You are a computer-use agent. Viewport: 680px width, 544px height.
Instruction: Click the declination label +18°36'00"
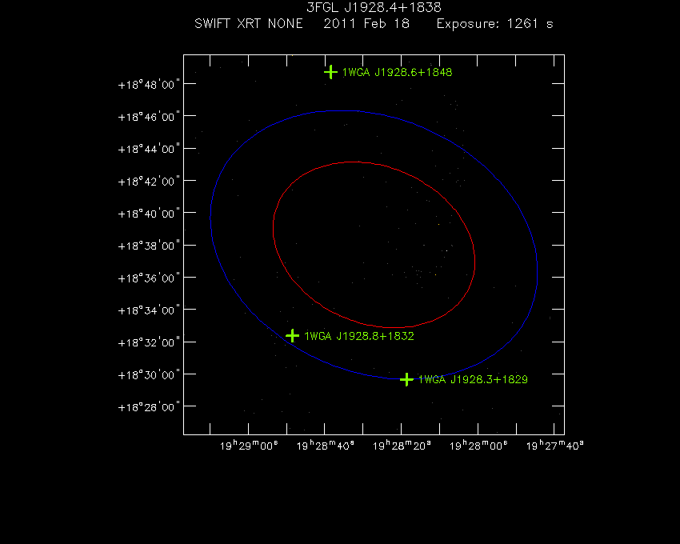[149, 278]
